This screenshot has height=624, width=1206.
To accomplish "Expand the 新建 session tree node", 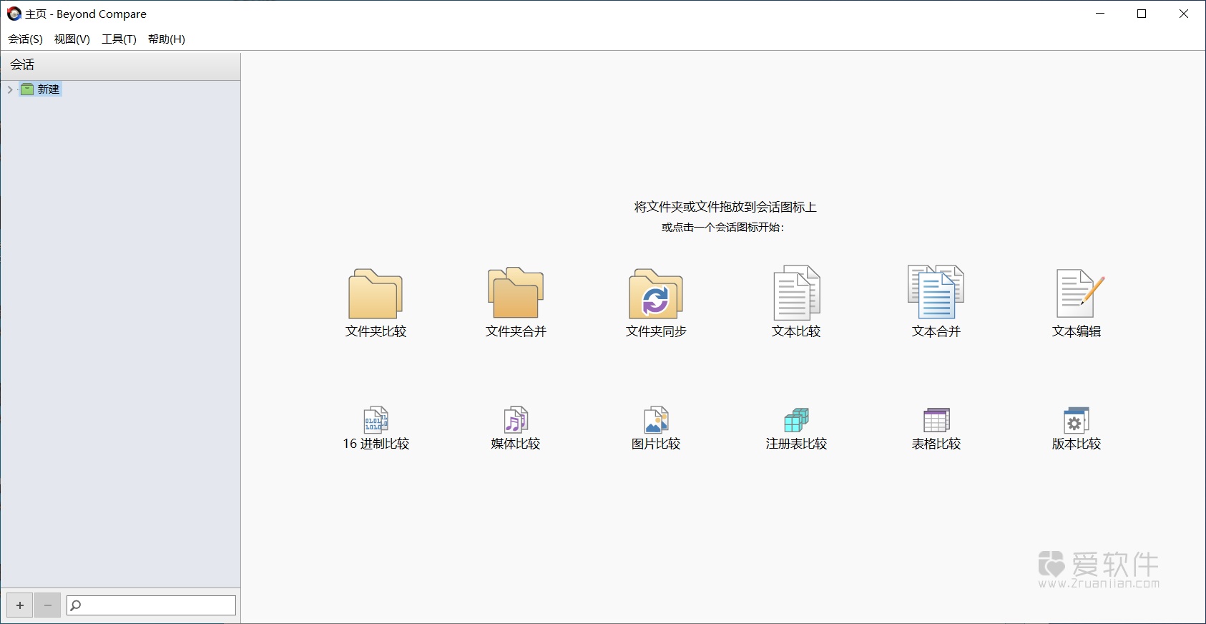I will (x=10, y=89).
